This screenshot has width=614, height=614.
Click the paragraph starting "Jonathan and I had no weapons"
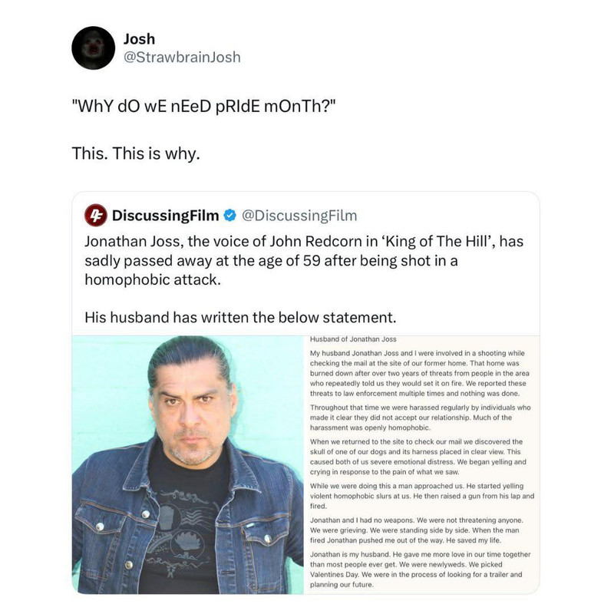[x=417, y=530]
